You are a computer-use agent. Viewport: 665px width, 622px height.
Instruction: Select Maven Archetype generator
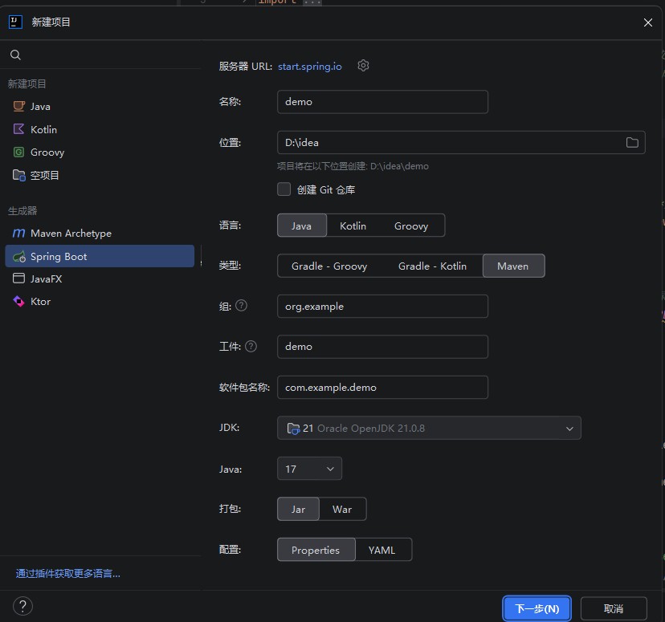click(x=100, y=233)
